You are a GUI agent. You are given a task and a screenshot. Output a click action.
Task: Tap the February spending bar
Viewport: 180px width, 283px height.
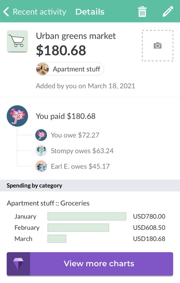point(78,228)
